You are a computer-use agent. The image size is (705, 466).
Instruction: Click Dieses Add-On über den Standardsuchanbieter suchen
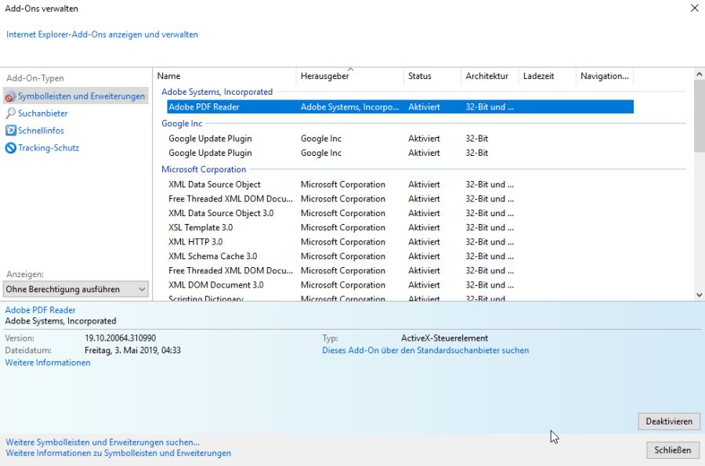tap(425, 350)
